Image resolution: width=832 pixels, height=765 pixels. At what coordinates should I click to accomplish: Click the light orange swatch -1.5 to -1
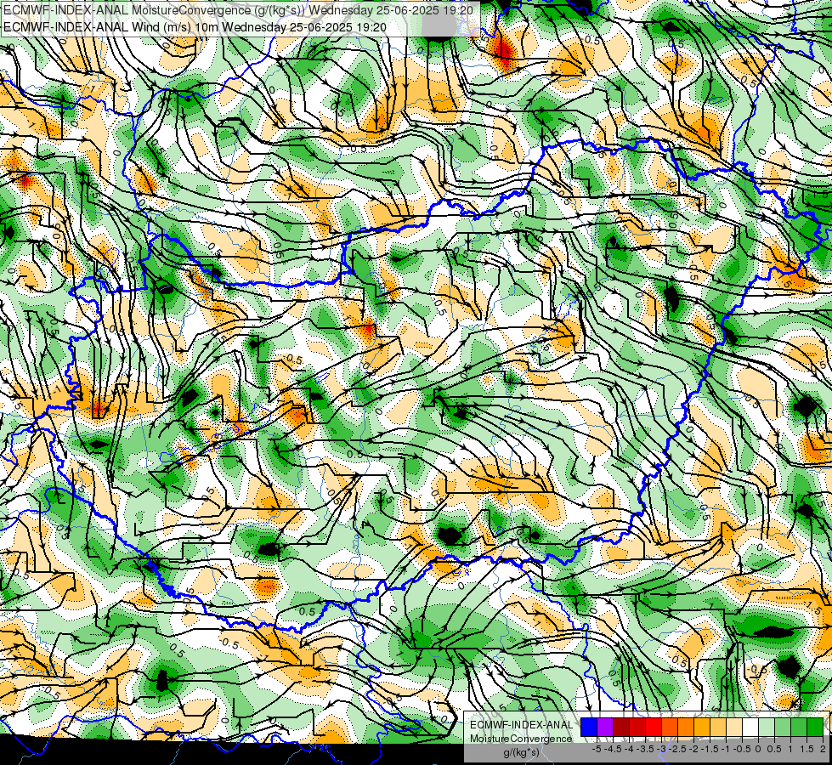point(718,727)
